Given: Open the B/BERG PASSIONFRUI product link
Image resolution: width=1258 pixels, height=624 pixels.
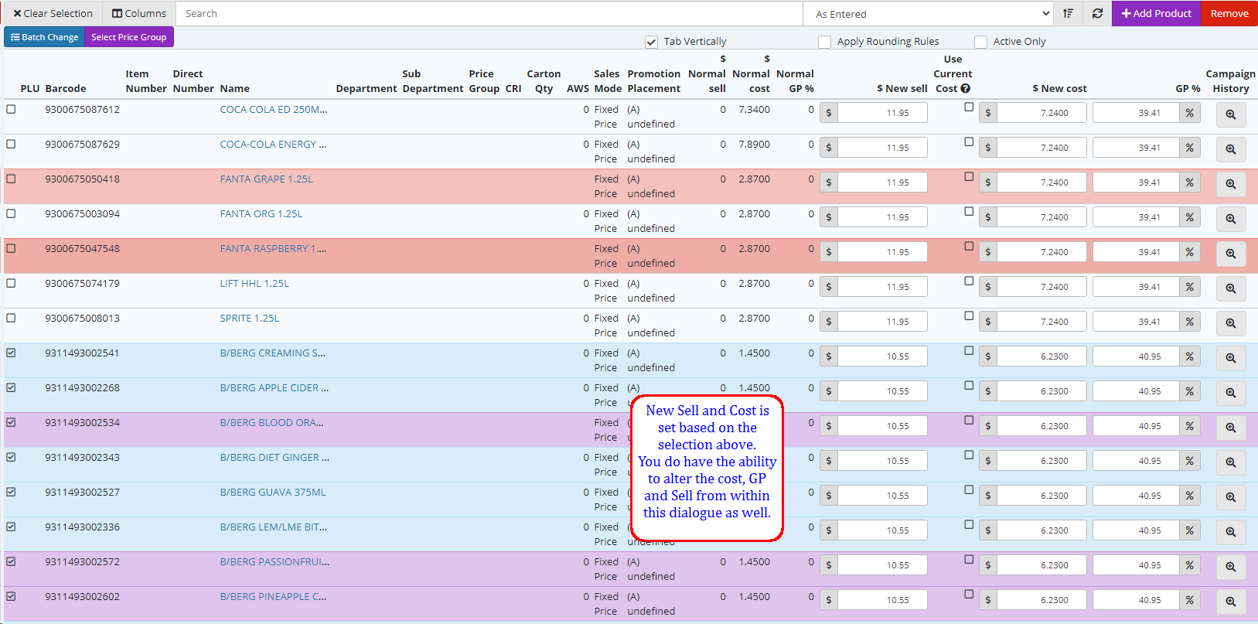Looking at the screenshot, I should pos(274,561).
